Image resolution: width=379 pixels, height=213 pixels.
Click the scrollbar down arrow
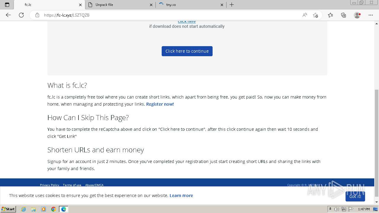click(x=377, y=202)
